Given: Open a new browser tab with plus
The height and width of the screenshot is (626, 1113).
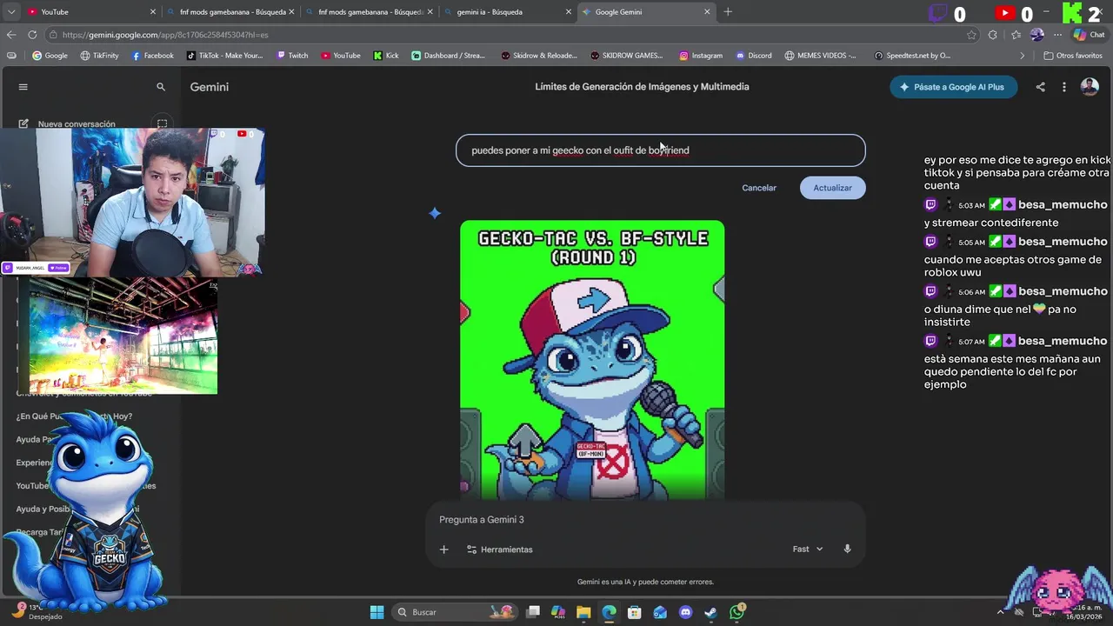Looking at the screenshot, I should tap(728, 12).
